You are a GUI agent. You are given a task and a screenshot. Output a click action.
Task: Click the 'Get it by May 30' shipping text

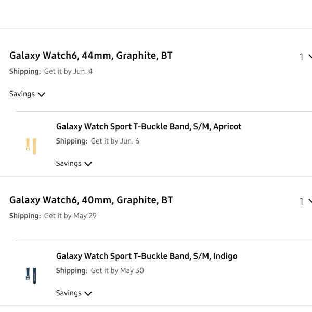tap(117, 270)
